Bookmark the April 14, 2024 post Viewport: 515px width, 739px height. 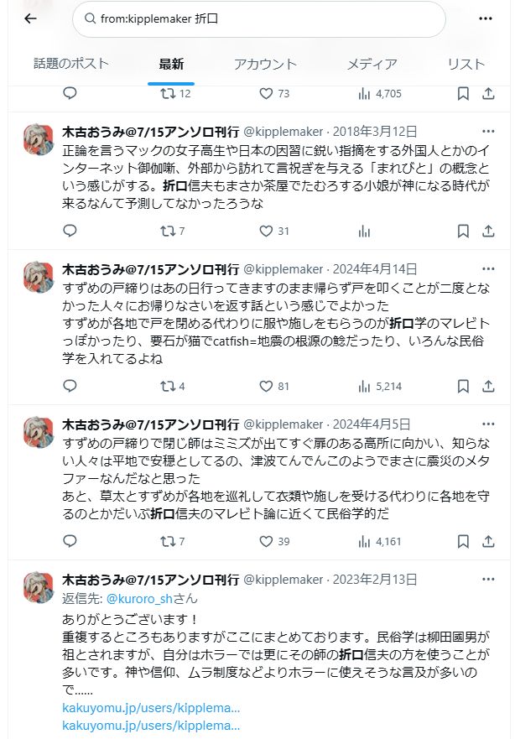(463, 386)
